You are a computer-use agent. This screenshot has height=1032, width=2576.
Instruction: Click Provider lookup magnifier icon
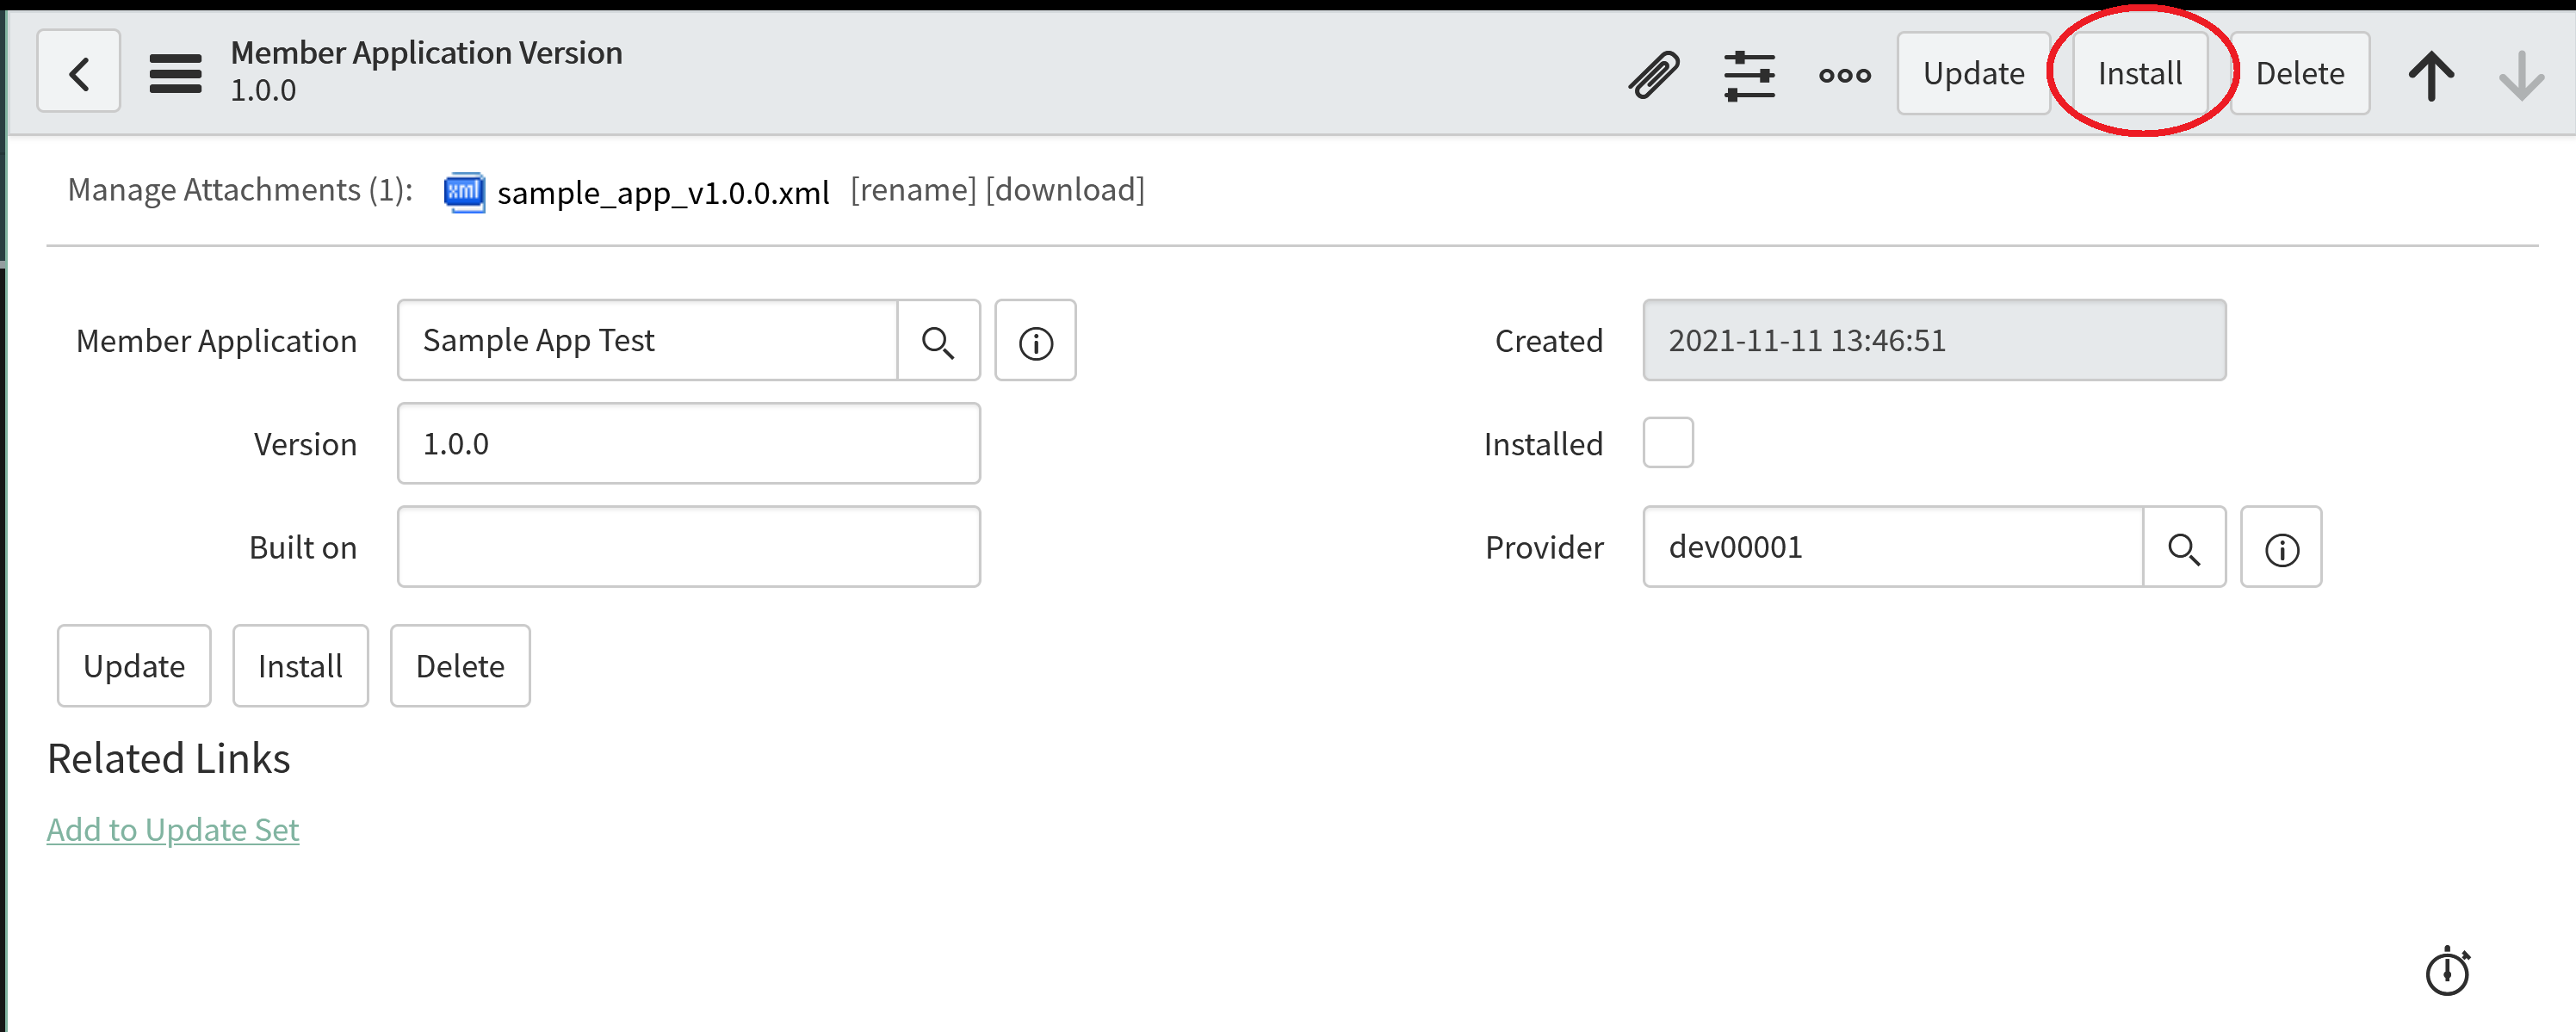(2184, 547)
